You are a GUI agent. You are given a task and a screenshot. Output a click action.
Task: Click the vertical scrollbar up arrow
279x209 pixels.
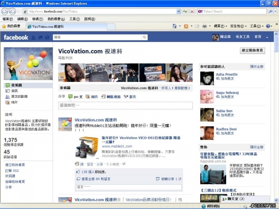point(276,34)
